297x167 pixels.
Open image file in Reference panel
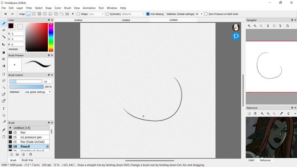(x=249, y=114)
